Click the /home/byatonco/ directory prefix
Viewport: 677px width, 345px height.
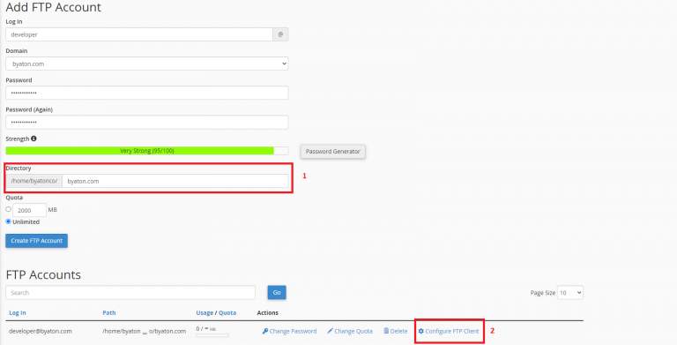(x=34, y=181)
